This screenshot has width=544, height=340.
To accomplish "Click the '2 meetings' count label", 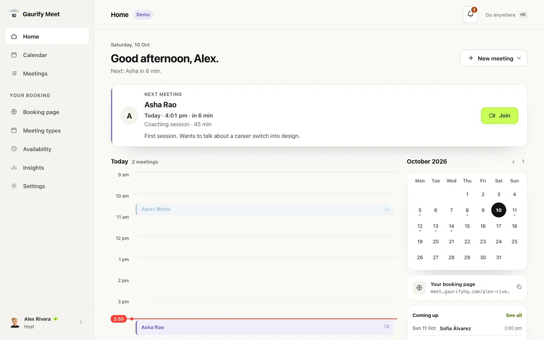I will click(x=145, y=162).
